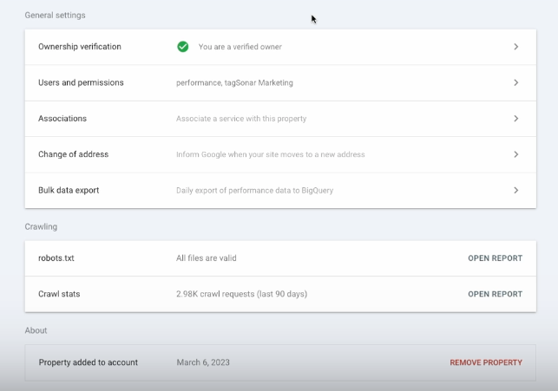Click the Change of address label
Viewport: 558px width, 391px height.
click(x=73, y=154)
